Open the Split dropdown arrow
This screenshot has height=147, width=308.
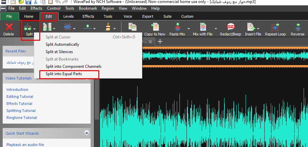pyautogui.click(x=35, y=29)
